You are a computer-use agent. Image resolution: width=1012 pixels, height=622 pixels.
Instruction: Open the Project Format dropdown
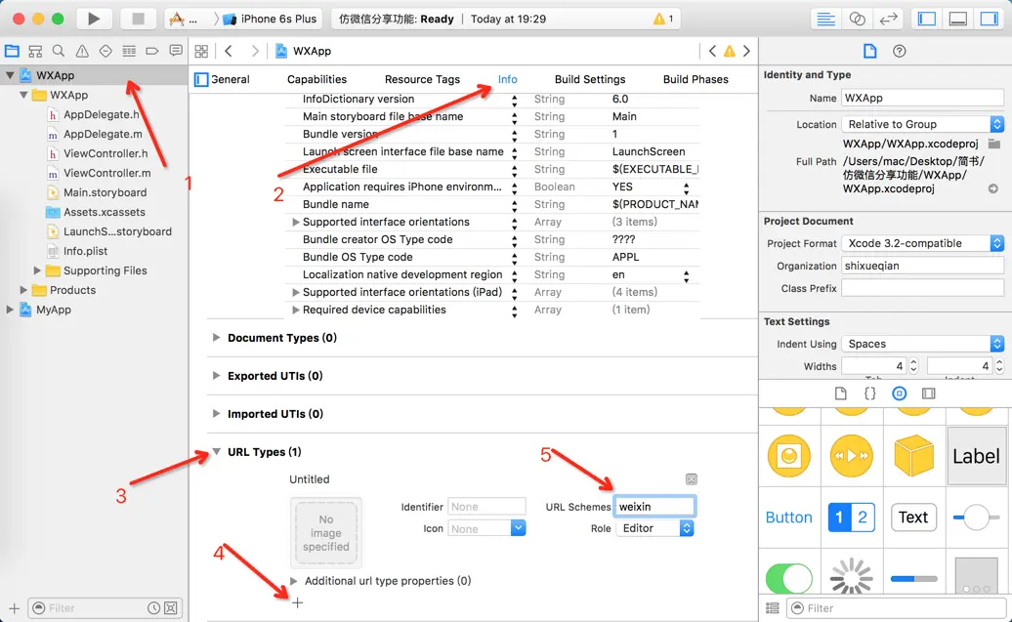pyautogui.click(x=923, y=243)
